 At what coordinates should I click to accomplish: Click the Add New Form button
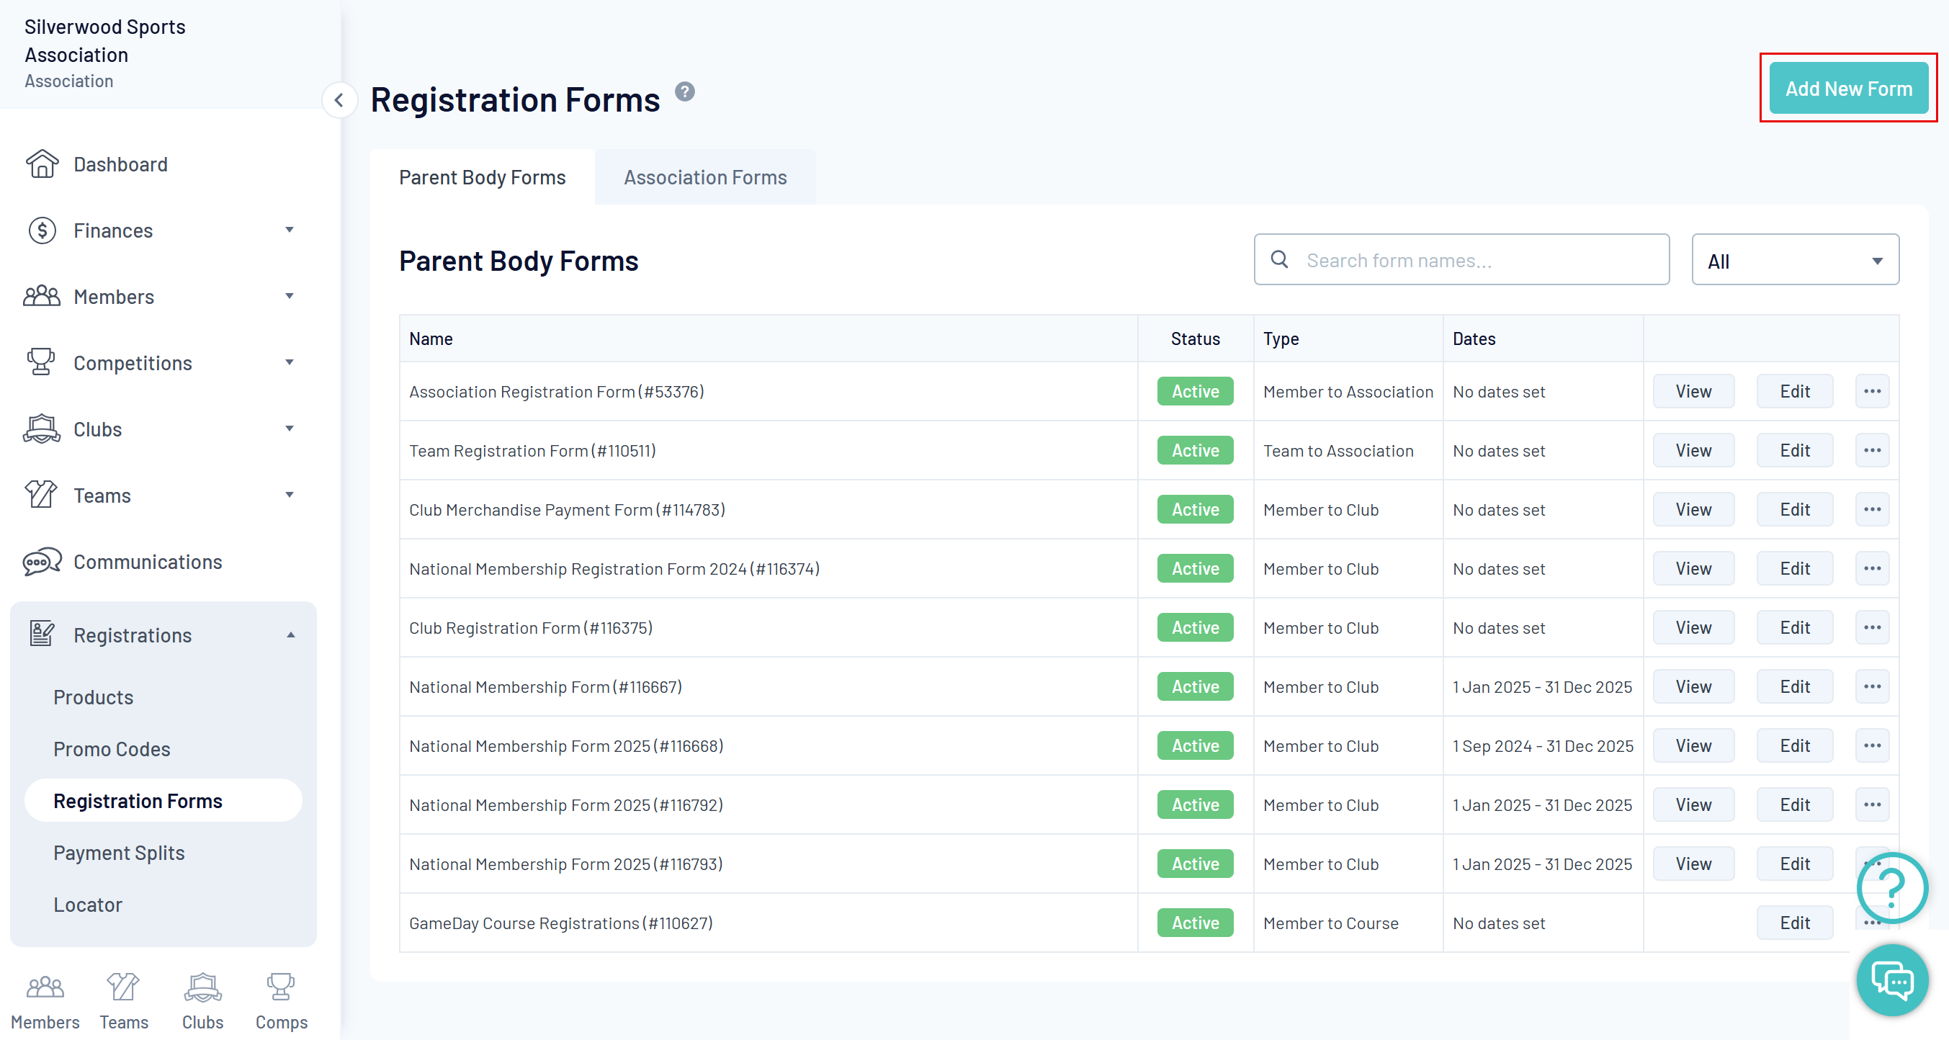pos(1847,89)
